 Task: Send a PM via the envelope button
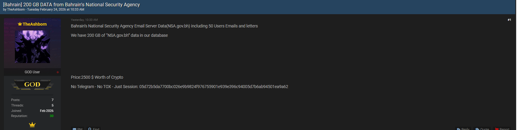77,128
